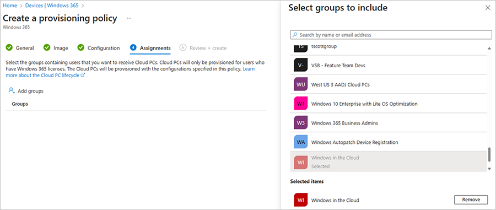The height and width of the screenshot is (210, 496).
Task: Focus the Search by name or email field
Action: click(391, 35)
